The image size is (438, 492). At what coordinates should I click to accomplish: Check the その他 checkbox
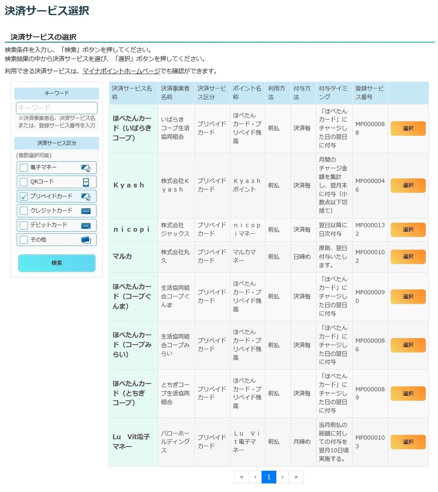point(24,240)
